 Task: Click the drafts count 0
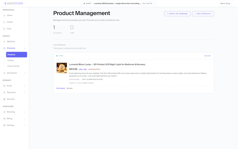point(72,27)
